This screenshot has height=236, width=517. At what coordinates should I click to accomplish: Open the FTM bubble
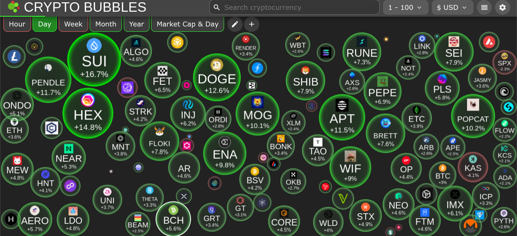click(x=425, y=220)
